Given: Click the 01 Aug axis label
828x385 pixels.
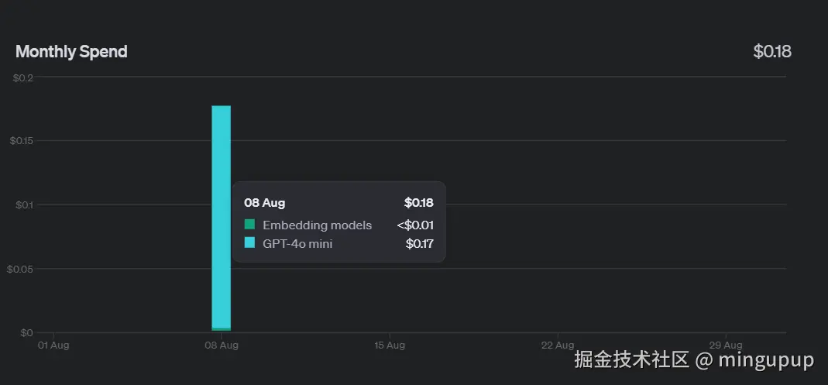Looking at the screenshot, I should tap(53, 345).
